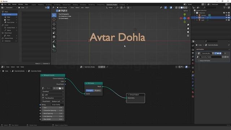Toggle viewport overlays button
231x130 pixels.
click(x=171, y=8)
